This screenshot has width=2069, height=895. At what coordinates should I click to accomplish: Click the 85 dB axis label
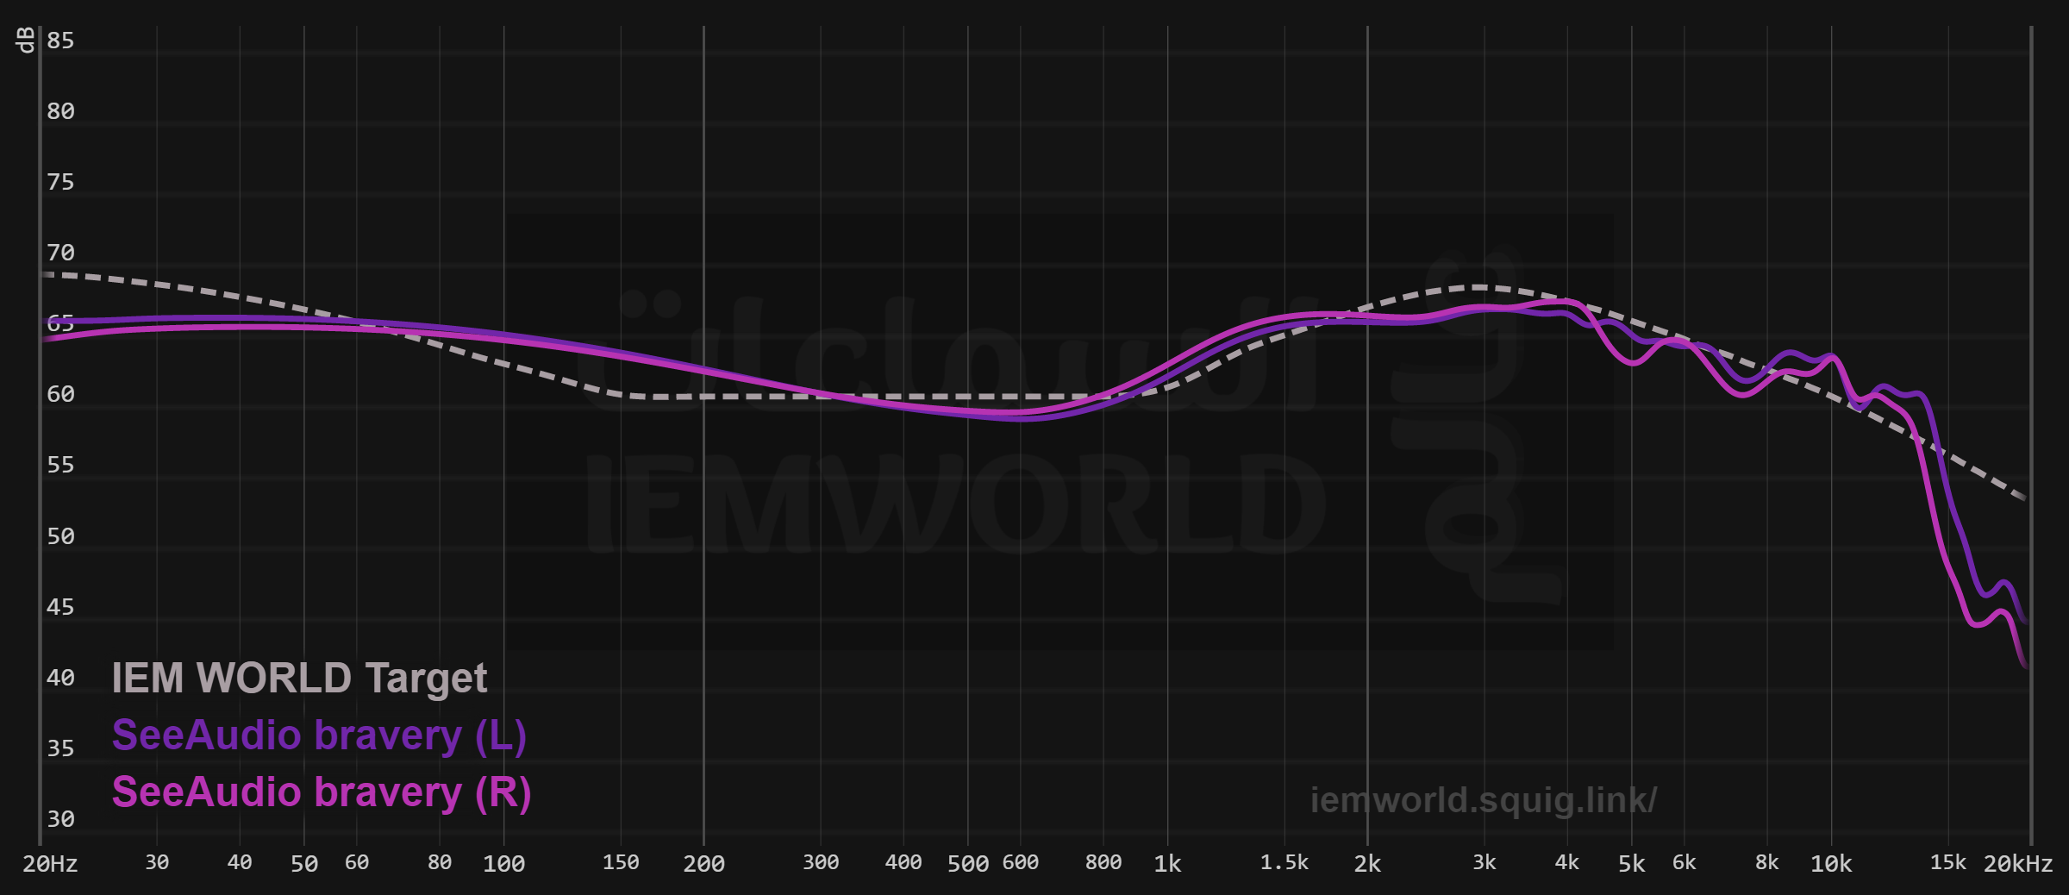tap(60, 41)
